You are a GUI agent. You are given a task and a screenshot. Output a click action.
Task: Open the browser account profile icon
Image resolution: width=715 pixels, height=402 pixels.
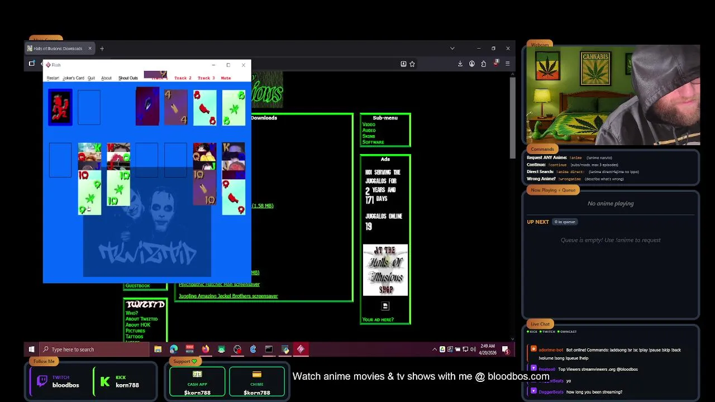click(472, 64)
